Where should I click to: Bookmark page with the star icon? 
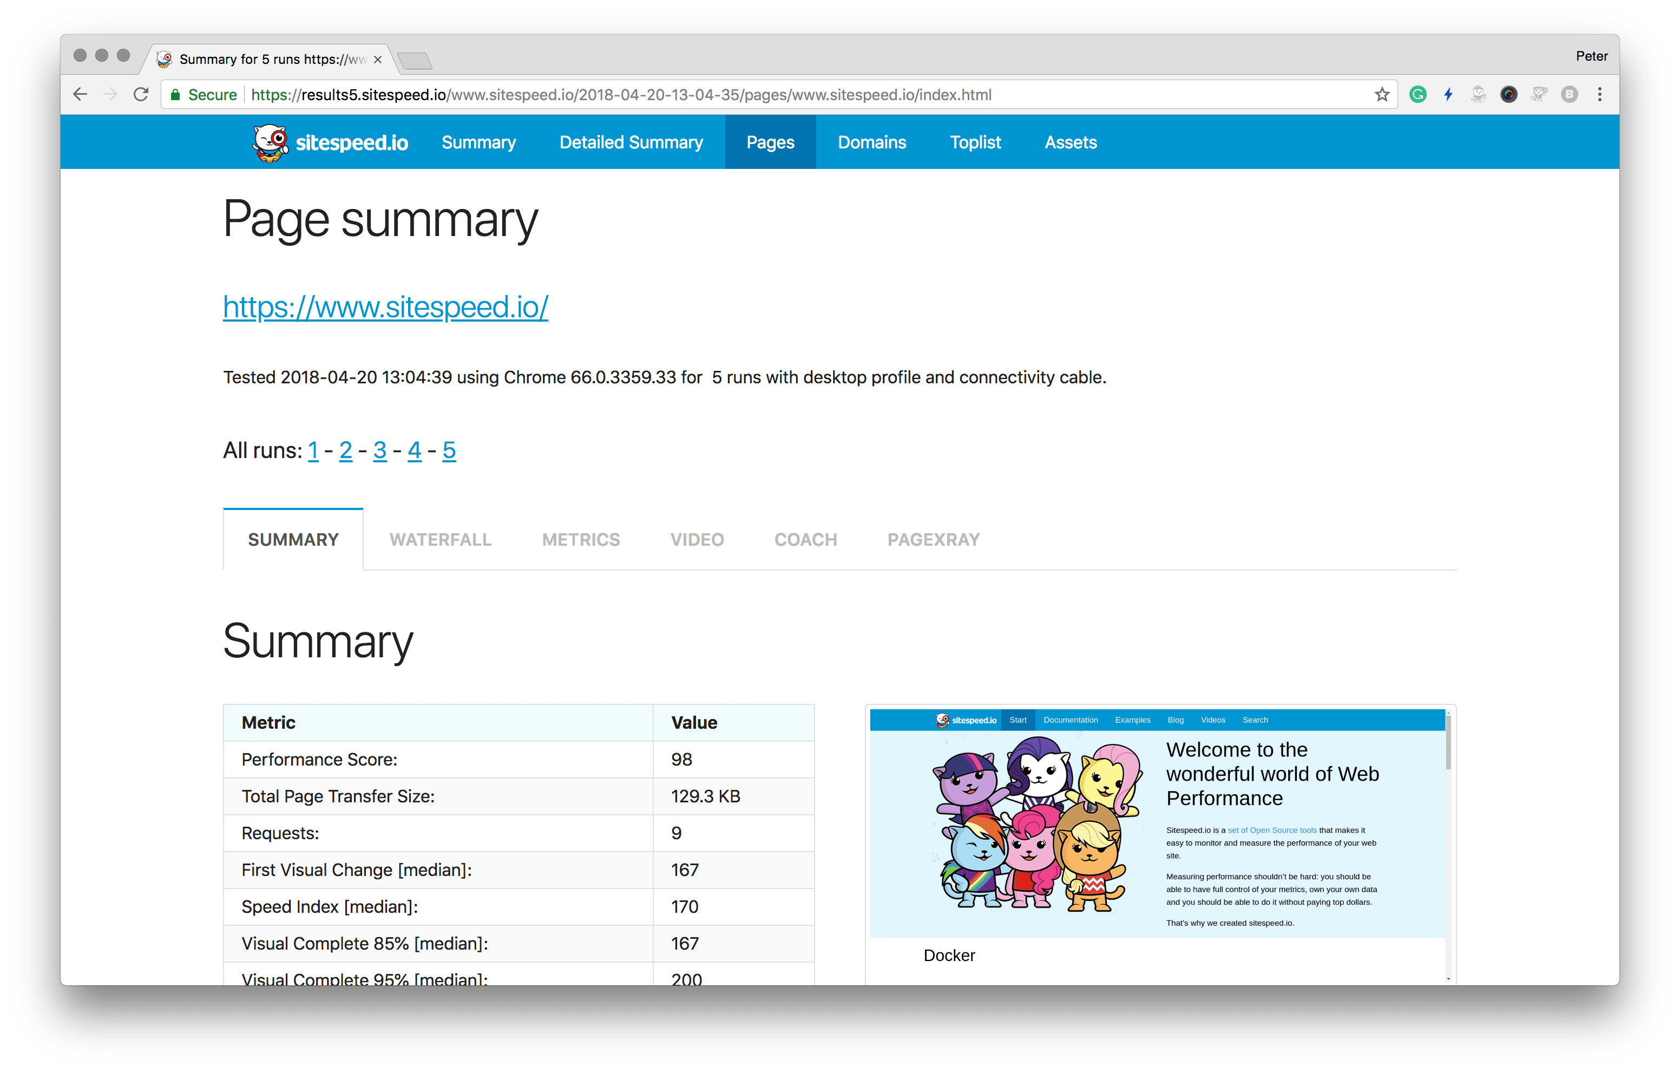coord(1381,94)
